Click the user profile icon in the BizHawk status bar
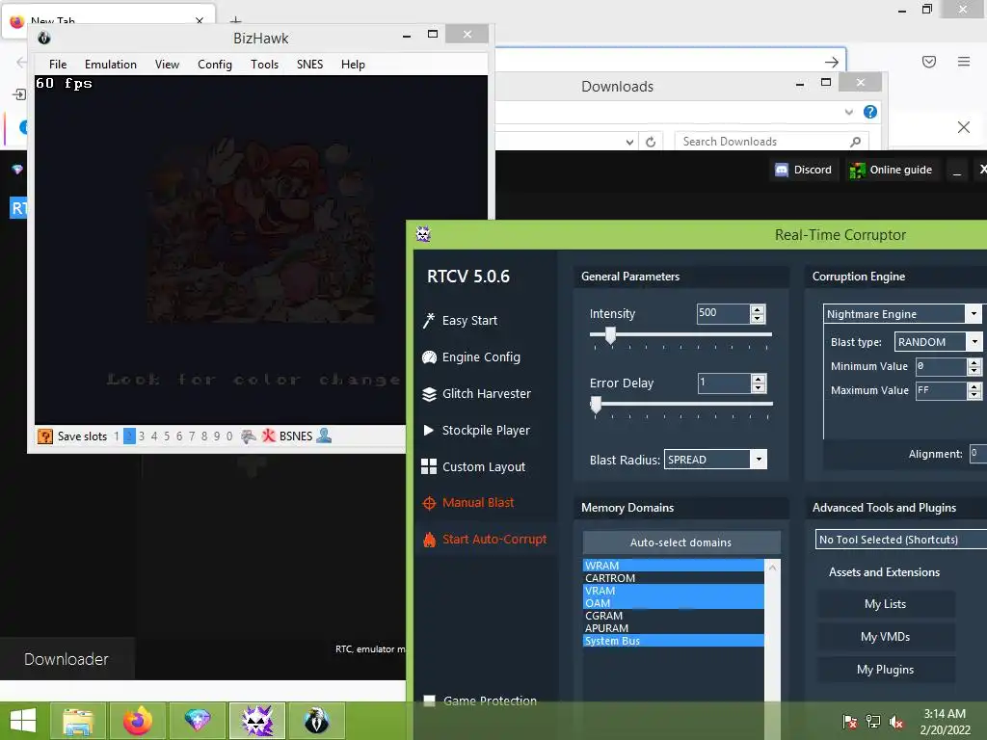 click(324, 436)
